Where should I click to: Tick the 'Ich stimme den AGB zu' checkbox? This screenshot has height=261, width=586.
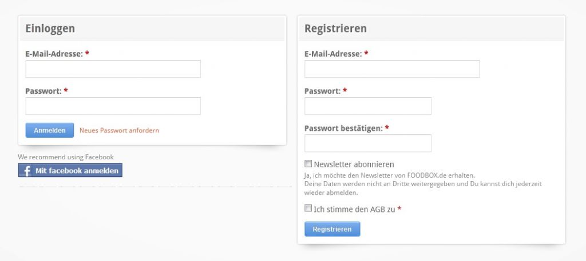[x=308, y=208]
